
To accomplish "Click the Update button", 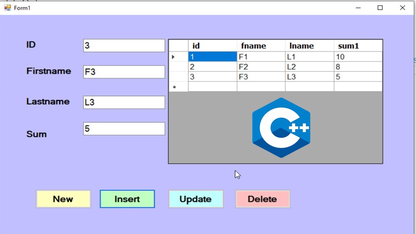I will [196, 199].
